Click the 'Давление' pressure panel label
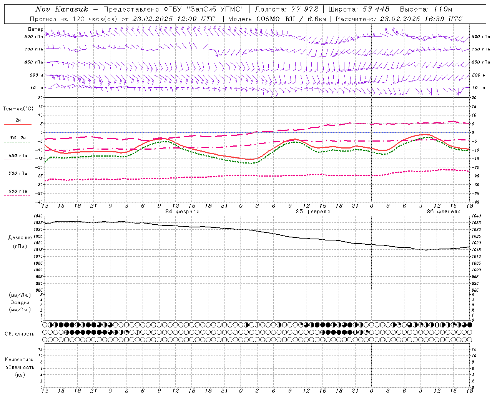Screen dimensions: 492x394 click(20, 238)
